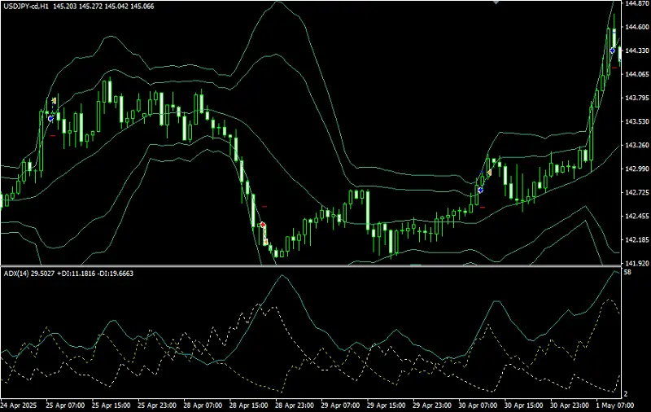Screen dimensions: 651x412
Task: Click the blue buy arrow on 25 Apr
Action: click(50, 118)
